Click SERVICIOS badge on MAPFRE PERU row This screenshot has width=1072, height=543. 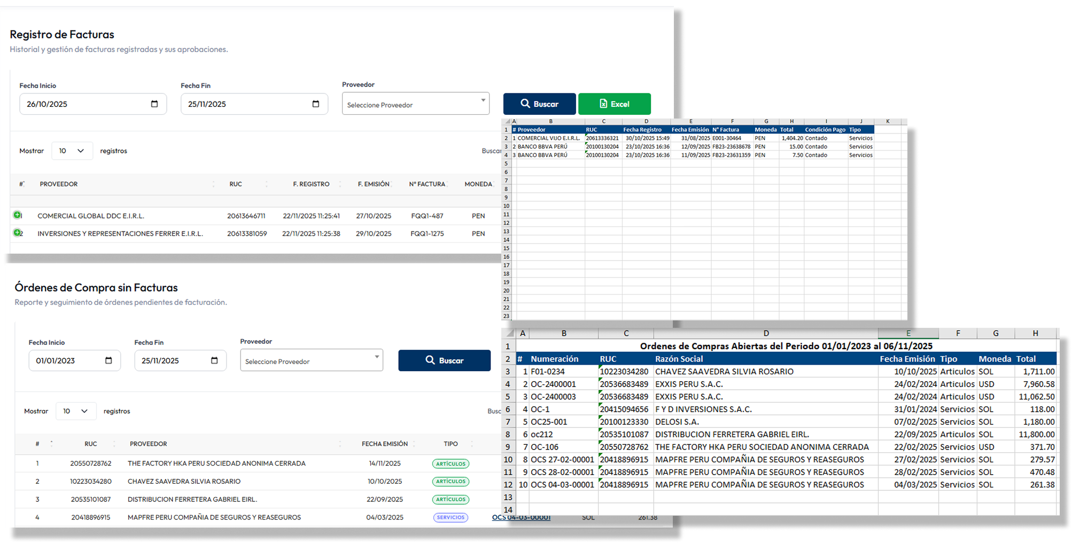tap(450, 517)
